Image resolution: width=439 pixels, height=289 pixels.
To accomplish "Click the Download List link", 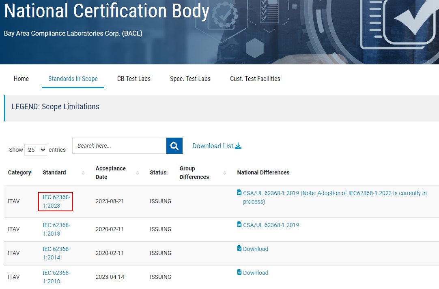I will 217,146.
